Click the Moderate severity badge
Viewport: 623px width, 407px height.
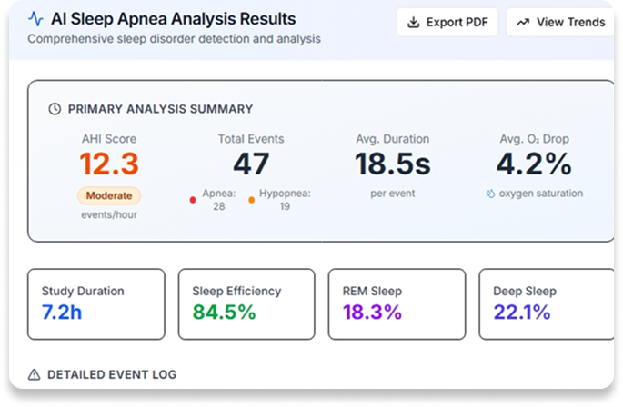coord(109,195)
